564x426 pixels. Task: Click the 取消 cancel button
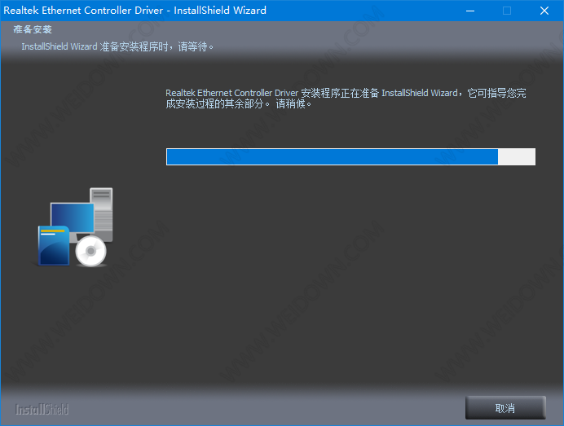click(x=505, y=407)
